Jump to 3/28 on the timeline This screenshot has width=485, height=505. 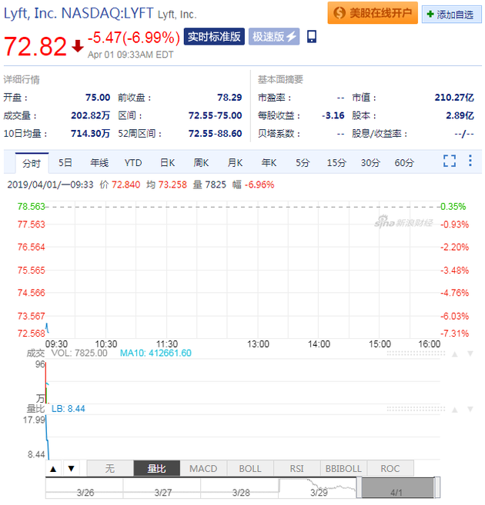click(241, 493)
